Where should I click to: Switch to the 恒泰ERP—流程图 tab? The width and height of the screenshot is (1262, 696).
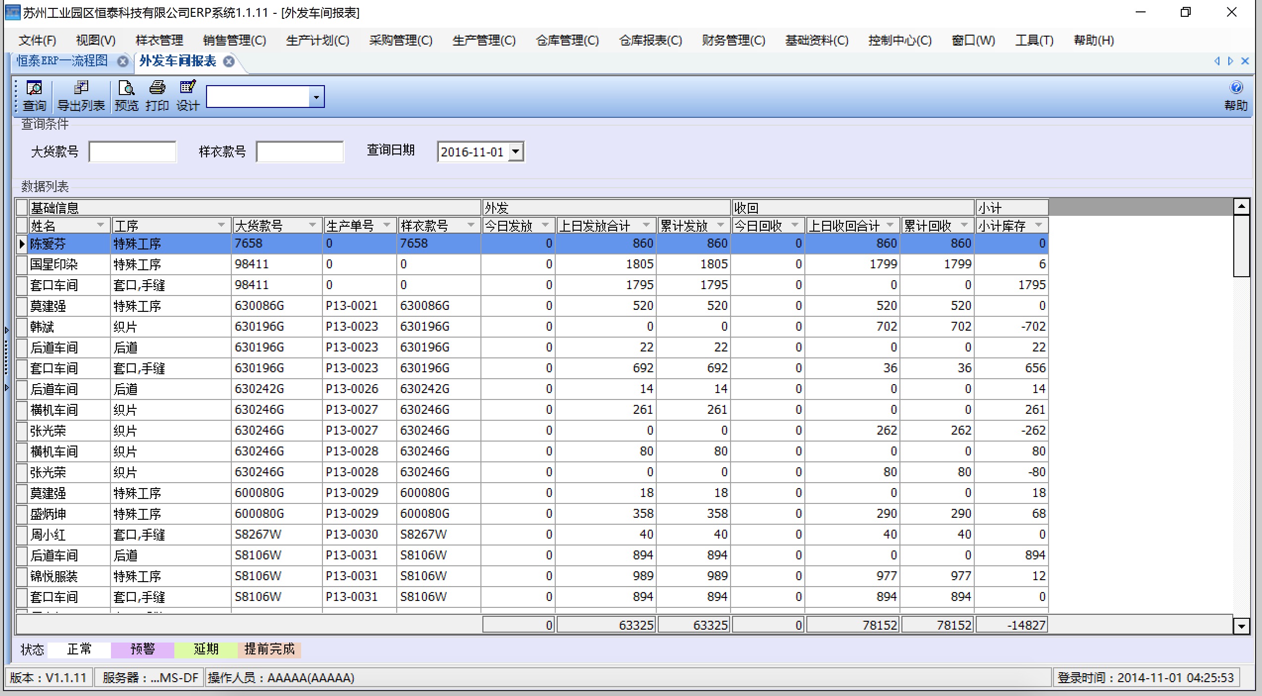pos(62,61)
